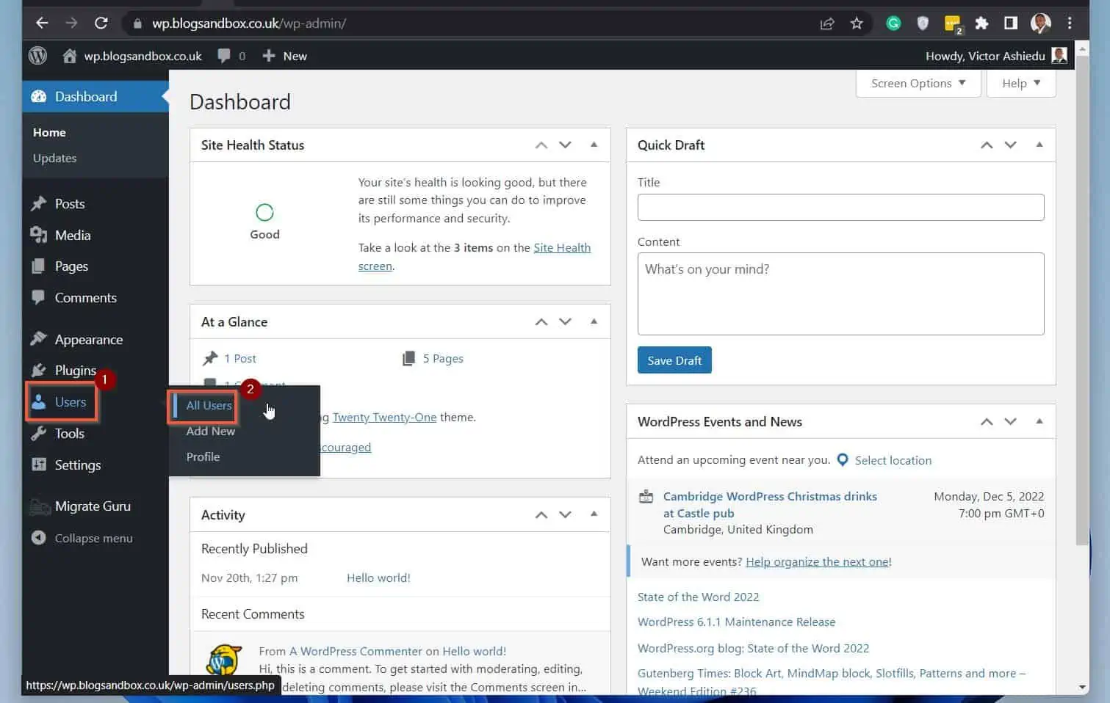Click the Appearance brush icon in sidebar
This screenshot has height=703, width=1110.
click(38, 339)
